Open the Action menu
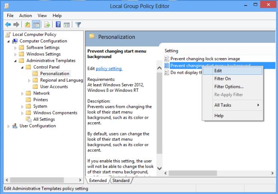 click(x=26, y=15)
